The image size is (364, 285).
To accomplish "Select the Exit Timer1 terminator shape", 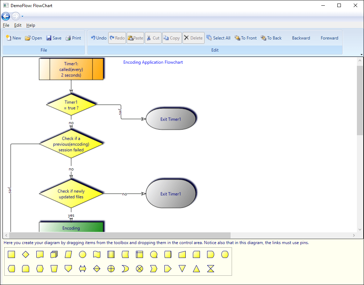I will tap(171, 119).
